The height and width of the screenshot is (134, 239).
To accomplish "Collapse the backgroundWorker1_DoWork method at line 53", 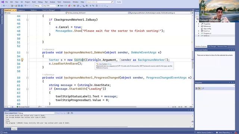I will click(x=27, y=52).
